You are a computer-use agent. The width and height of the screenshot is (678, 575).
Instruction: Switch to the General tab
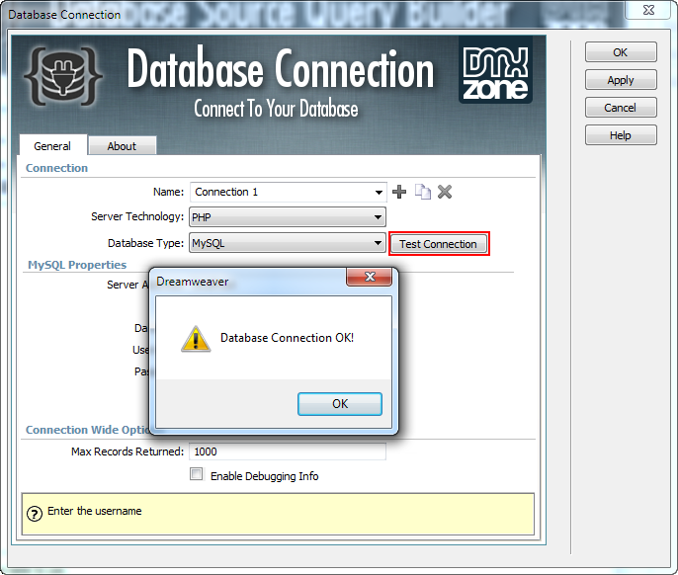[x=52, y=146]
